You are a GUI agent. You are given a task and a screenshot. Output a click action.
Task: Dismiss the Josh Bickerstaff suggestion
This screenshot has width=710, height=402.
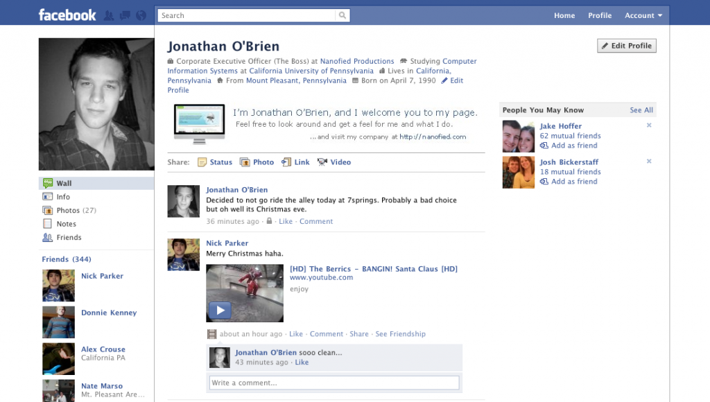pyautogui.click(x=649, y=161)
